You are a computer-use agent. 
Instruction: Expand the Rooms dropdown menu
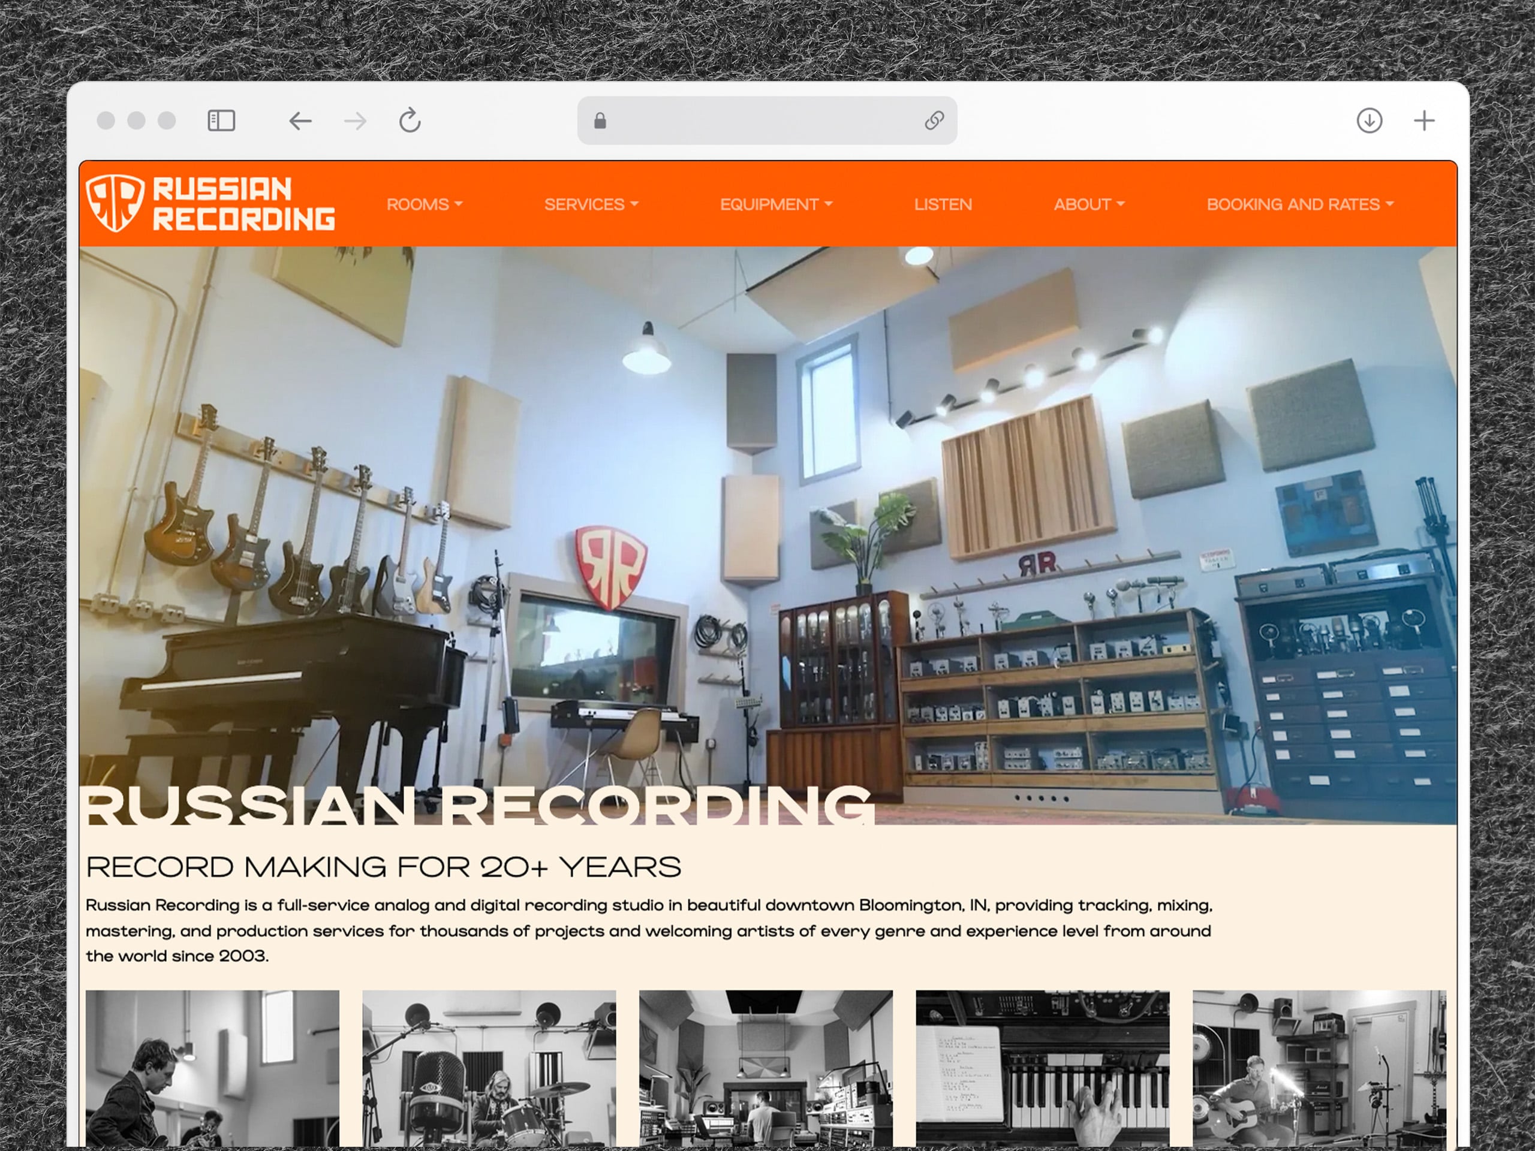click(424, 204)
